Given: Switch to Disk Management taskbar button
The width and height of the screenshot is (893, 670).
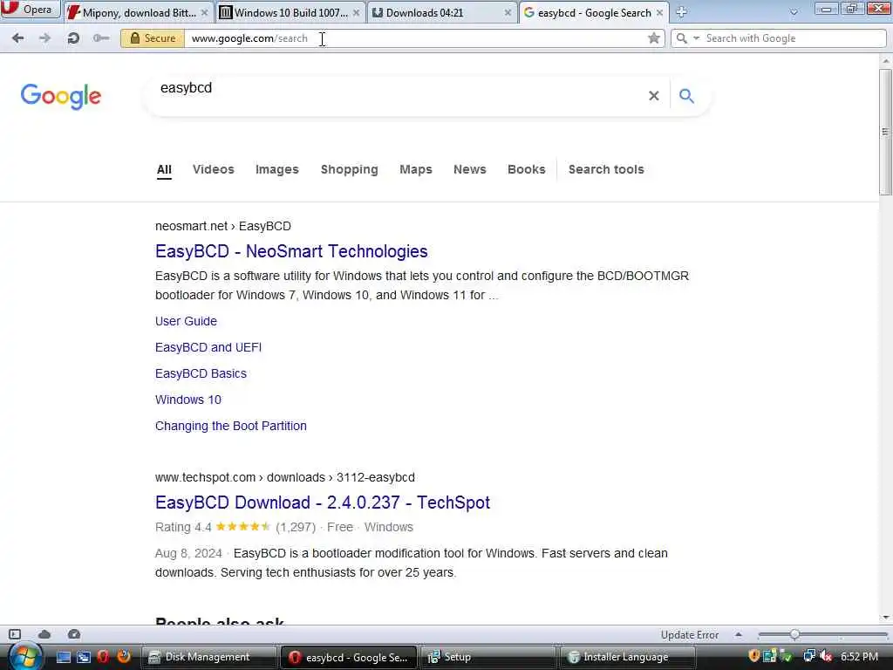Looking at the screenshot, I should click(208, 657).
